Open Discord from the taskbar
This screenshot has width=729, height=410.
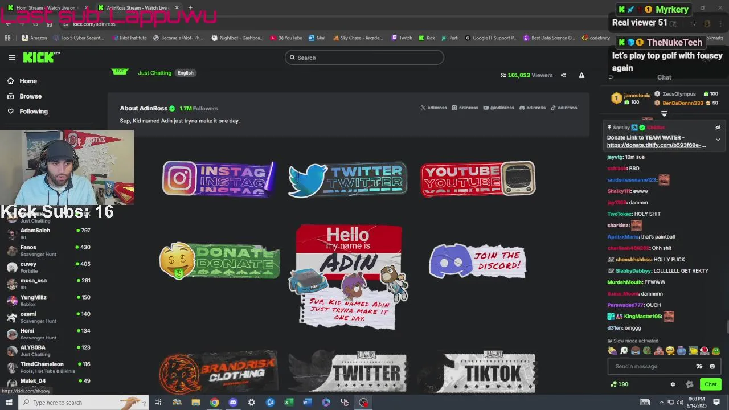[233, 403]
